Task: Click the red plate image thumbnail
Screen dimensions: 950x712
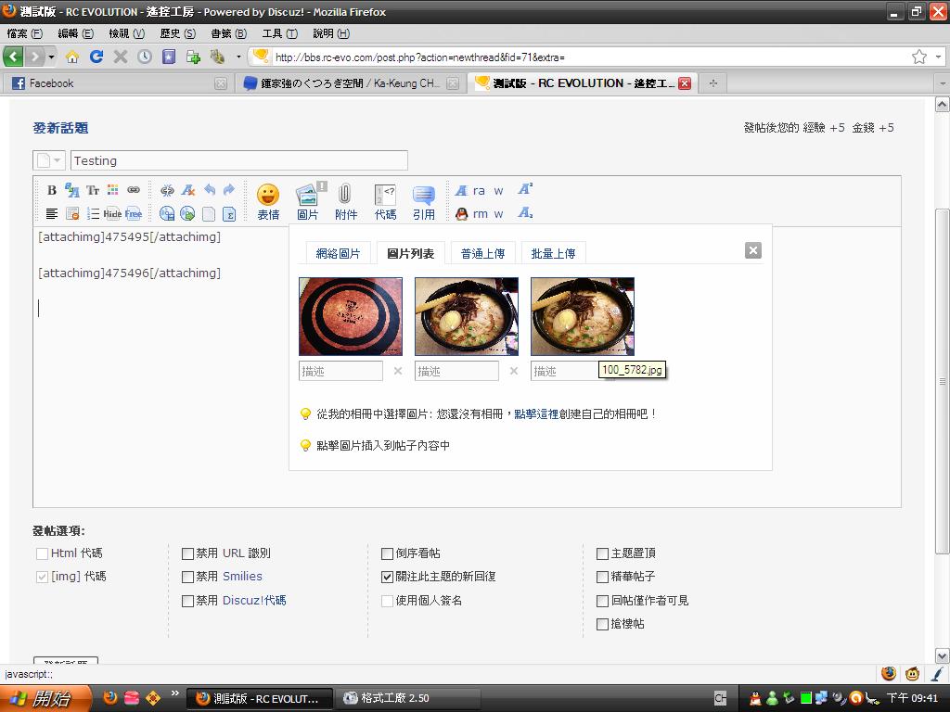Action: (x=351, y=316)
